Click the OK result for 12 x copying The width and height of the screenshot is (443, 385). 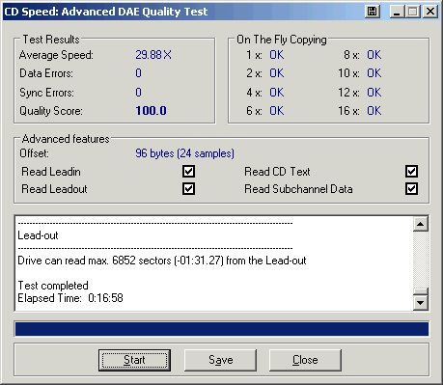[374, 93]
